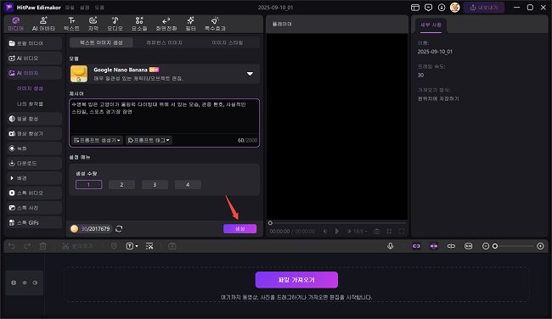Switch to 이미지 스타일 tab
This screenshot has height=319, width=552.
228,43
